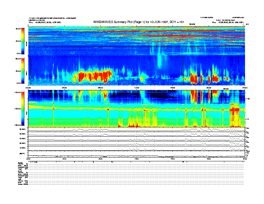The width and height of the screenshot is (264, 204).
Task: Click the -150.00 label on TNR scale
Action: click(x=17, y=125)
